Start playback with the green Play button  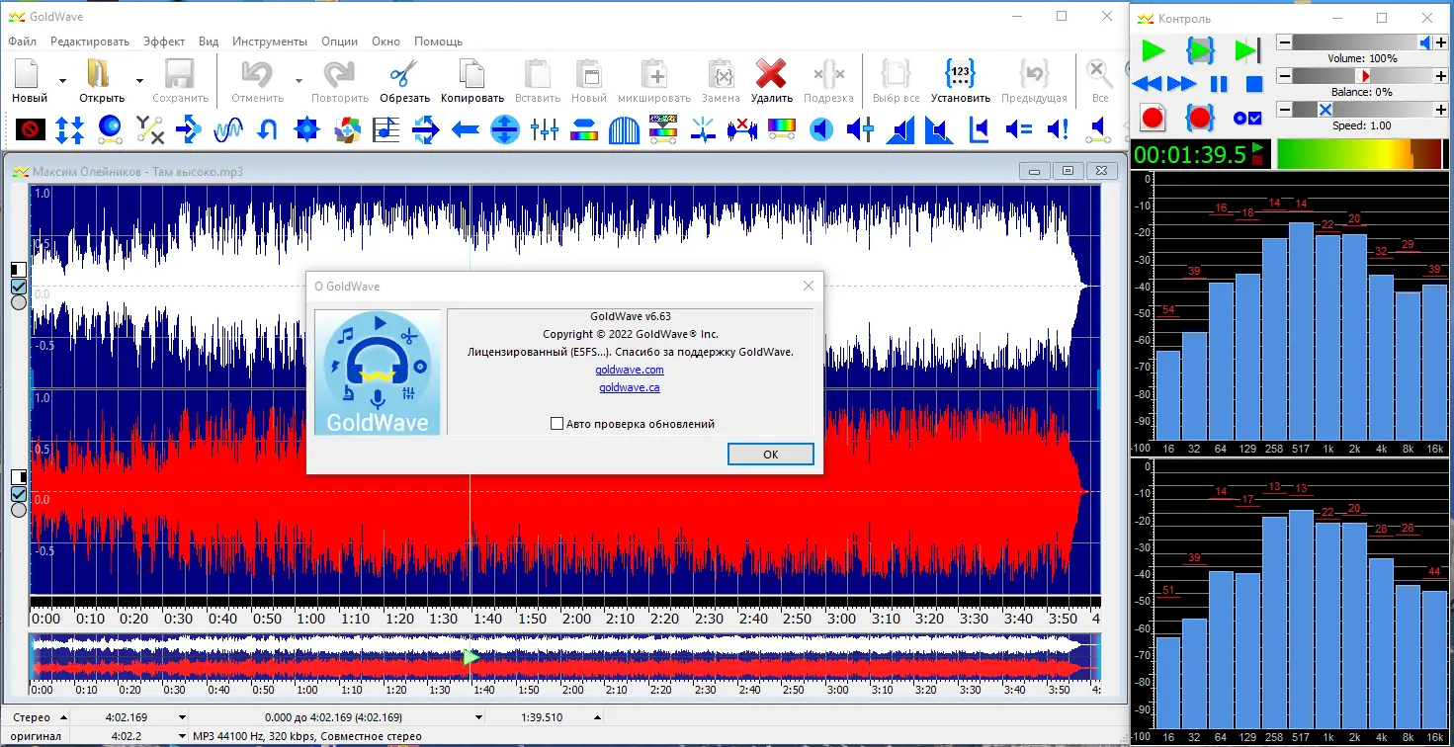click(x=1154, y=50)
